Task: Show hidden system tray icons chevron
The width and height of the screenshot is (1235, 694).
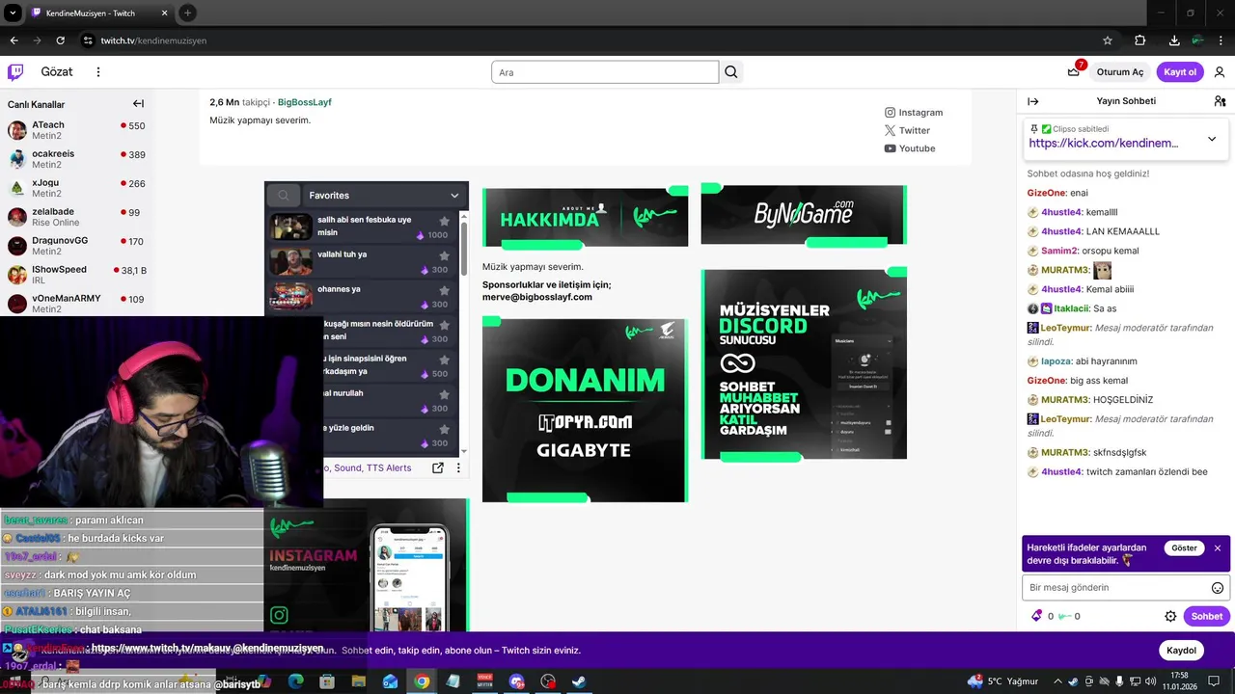Action: [x=1058, y=681]
